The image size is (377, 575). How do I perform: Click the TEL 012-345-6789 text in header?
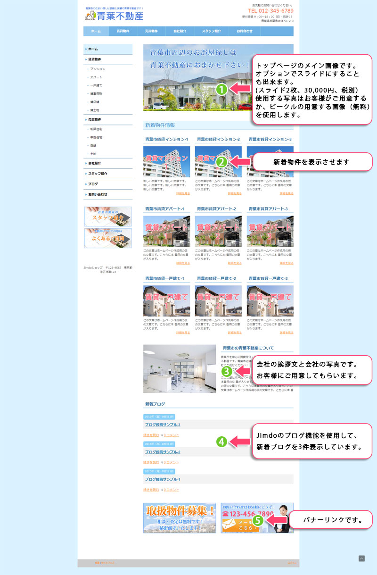pyautogui.click(x=270, y=11)
